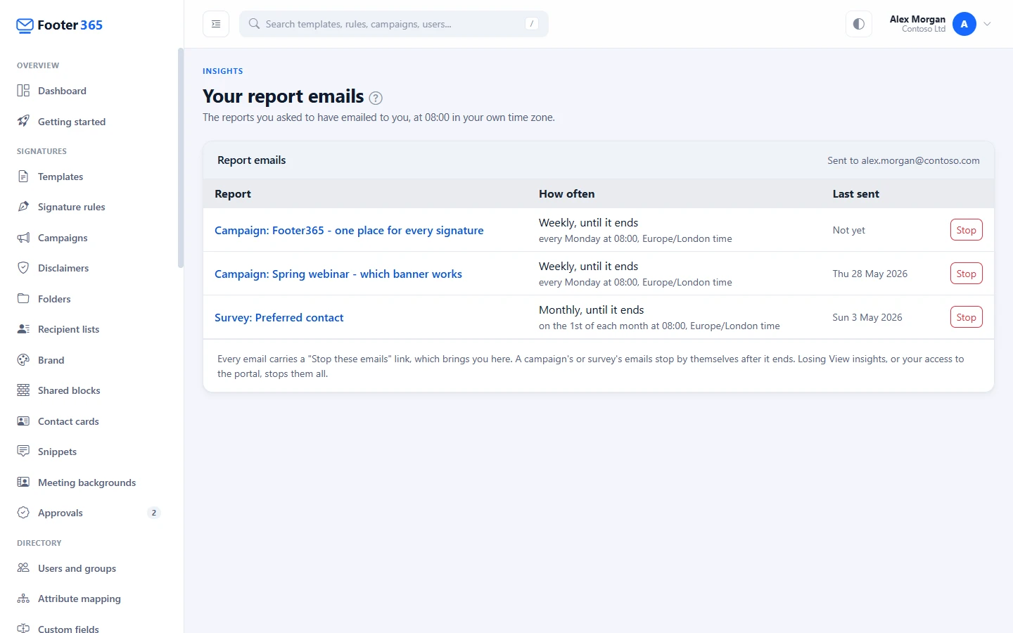Click the Approvals badge showing 2
The image size is (1013, 633).
pos(154,513)
